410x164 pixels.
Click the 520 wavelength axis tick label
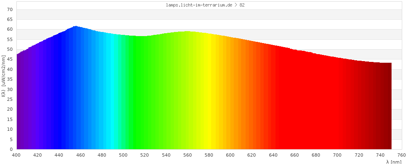click(x=145, y=155)
